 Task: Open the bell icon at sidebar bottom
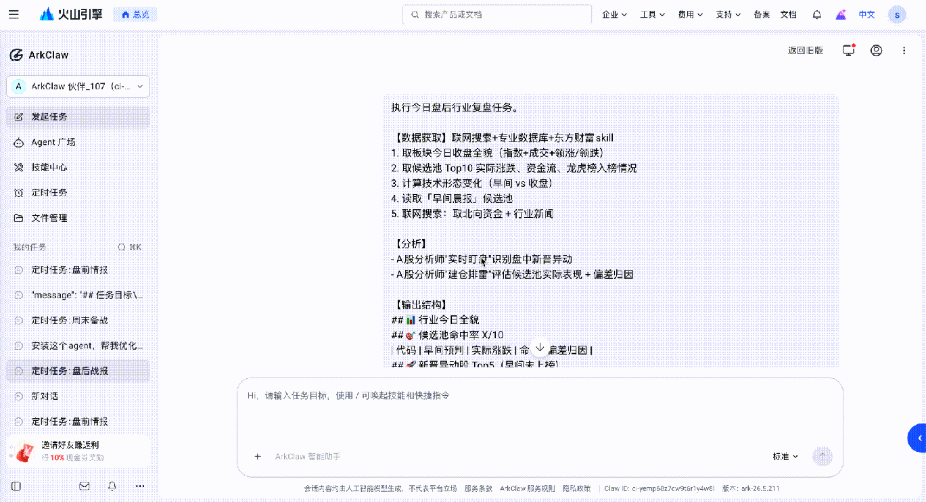point(112,486)
